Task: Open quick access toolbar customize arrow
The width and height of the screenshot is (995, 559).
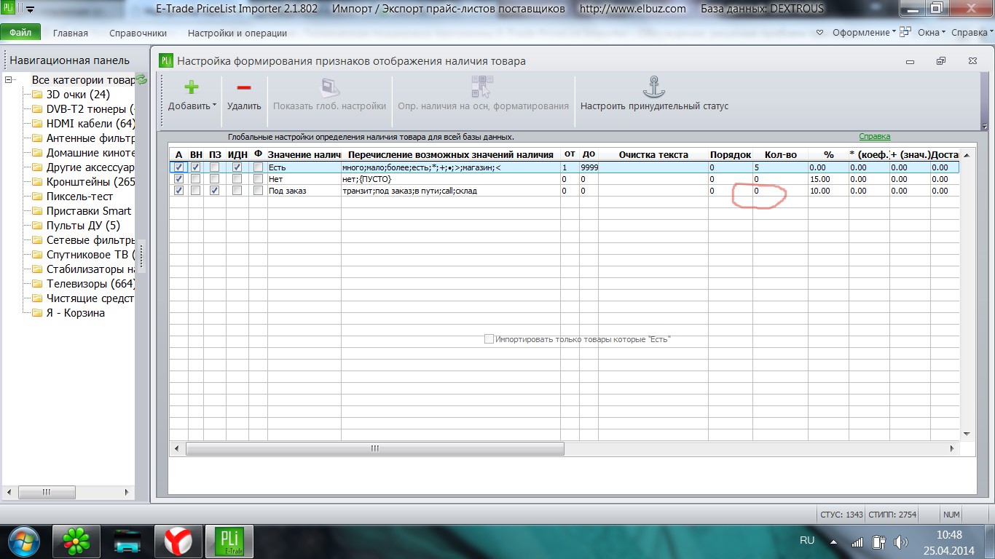Action: click(30, 9)
